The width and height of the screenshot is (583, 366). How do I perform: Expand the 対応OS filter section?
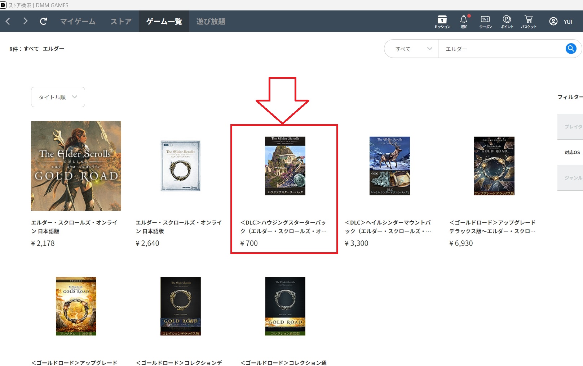570,152
